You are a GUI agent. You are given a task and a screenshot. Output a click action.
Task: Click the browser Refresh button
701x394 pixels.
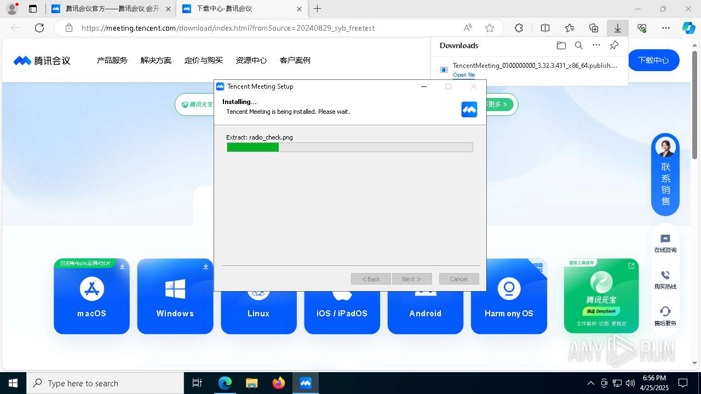coord(39,28)
